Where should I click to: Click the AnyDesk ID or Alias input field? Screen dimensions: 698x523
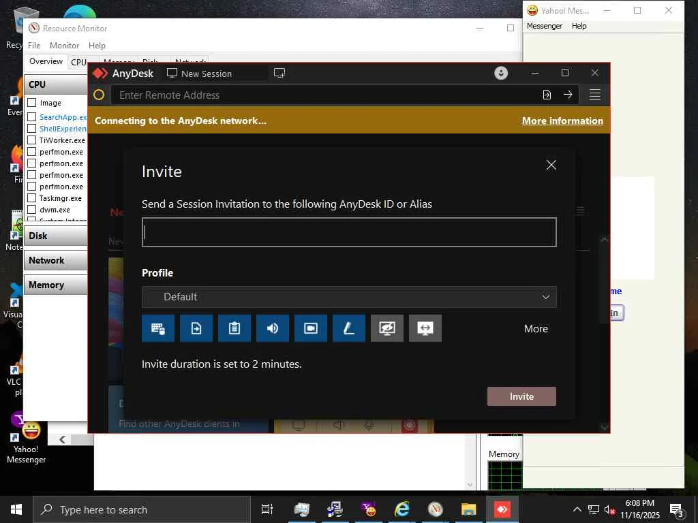349,232
